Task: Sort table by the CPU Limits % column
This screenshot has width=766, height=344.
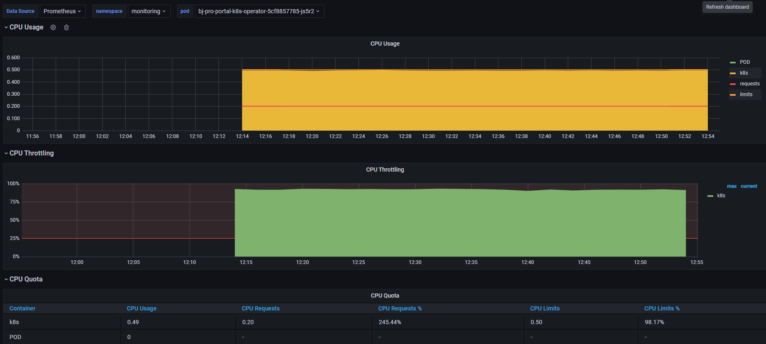Action: click(x=662, y=308)
